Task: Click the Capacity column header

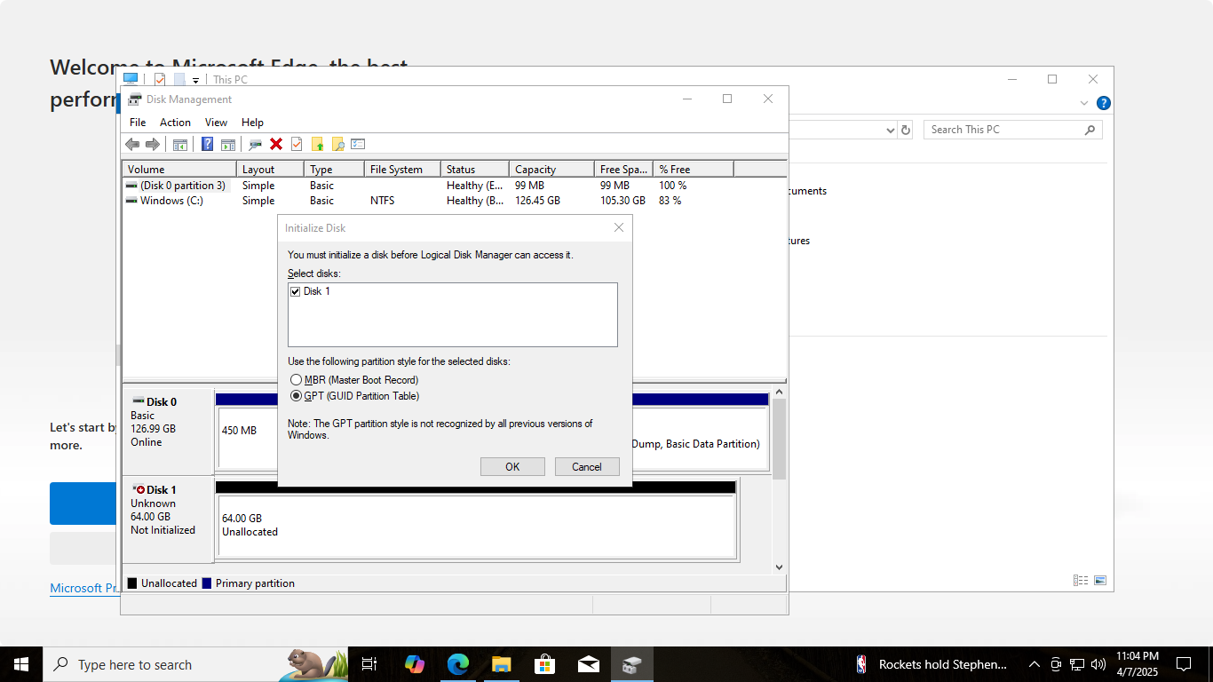Action: (551, 170)
